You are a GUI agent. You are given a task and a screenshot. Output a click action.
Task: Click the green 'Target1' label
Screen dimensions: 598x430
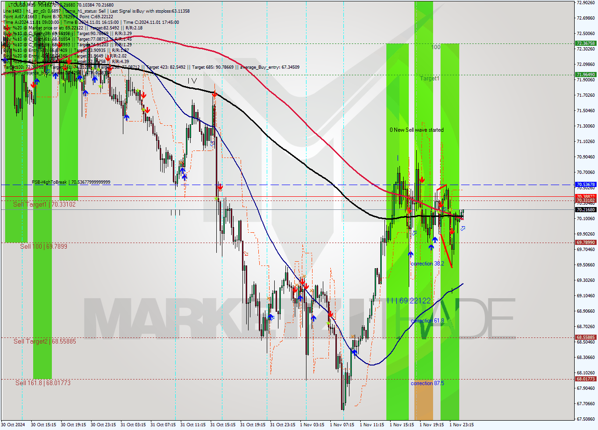[x=429, y=79]
